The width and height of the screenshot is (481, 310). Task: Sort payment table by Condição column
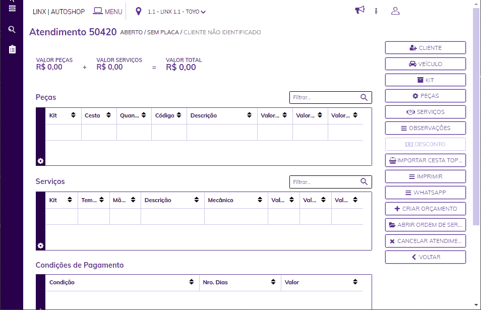coord(192,282)
